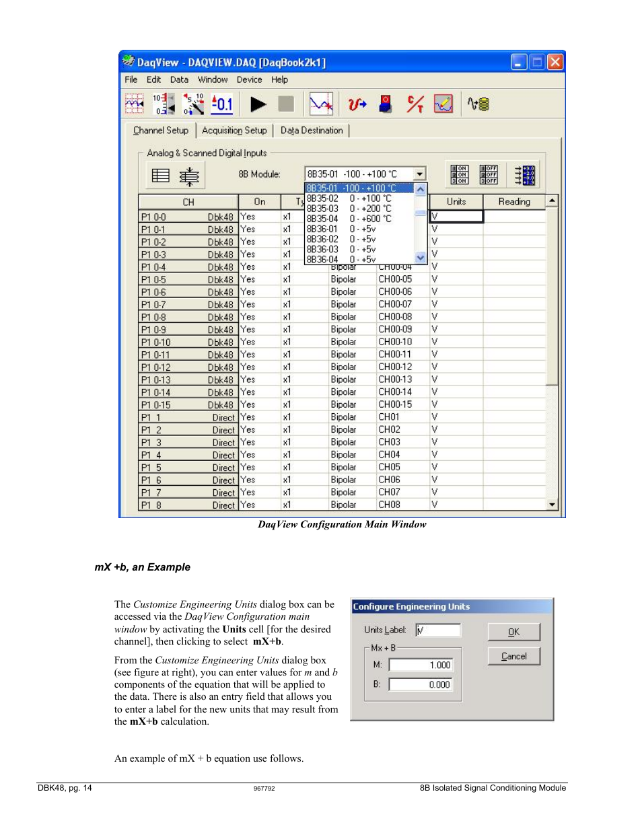Choose 8B36-03 0 - +5v option
The width and height of the screenshot is (642, 831).
360,249
